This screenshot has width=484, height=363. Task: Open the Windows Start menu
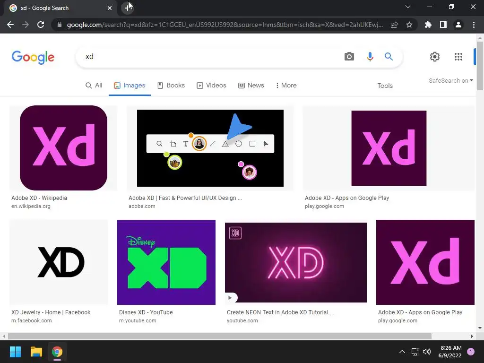[x=15, y=352]
